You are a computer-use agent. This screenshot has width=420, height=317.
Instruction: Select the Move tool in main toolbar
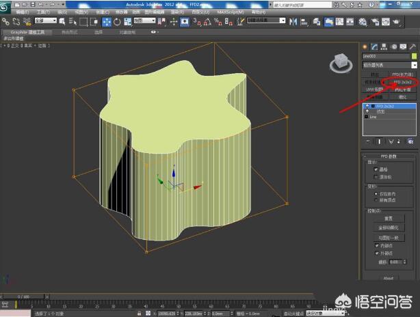[x=107, y=22]
